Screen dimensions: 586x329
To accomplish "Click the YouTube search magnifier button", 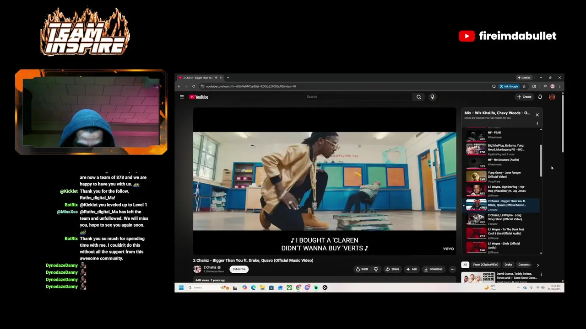I will click(x=418, y=97).
